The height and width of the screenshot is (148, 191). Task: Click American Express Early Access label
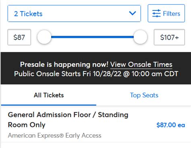[x=54, y=136]
